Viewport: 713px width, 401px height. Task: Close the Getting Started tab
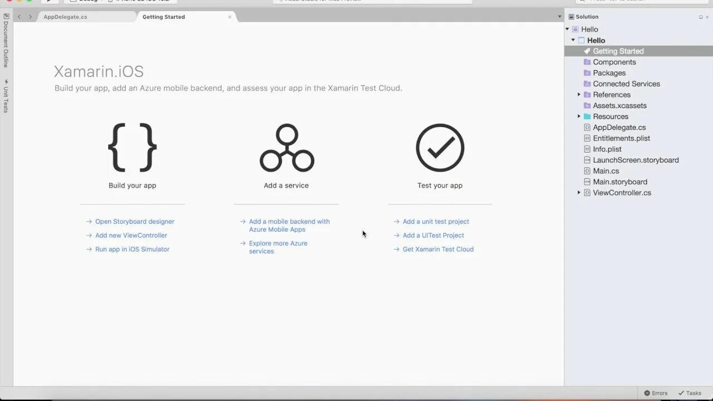pyautogui.click(x=229, y=17)
